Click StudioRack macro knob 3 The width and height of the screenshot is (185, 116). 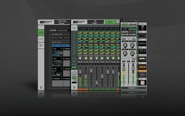[125, 54]
